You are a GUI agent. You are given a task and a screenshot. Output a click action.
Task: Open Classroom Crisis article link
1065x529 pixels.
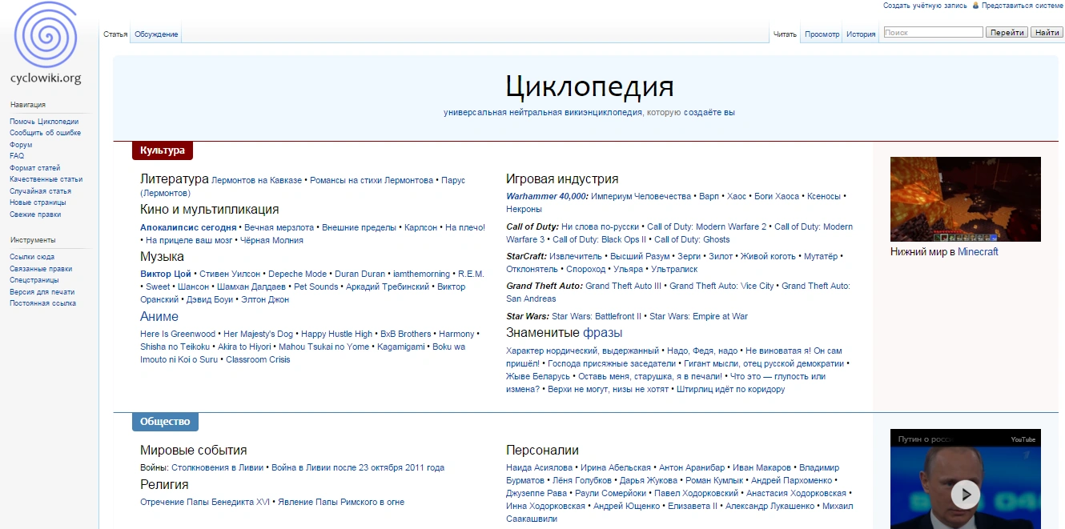click(x=258, y=360)
